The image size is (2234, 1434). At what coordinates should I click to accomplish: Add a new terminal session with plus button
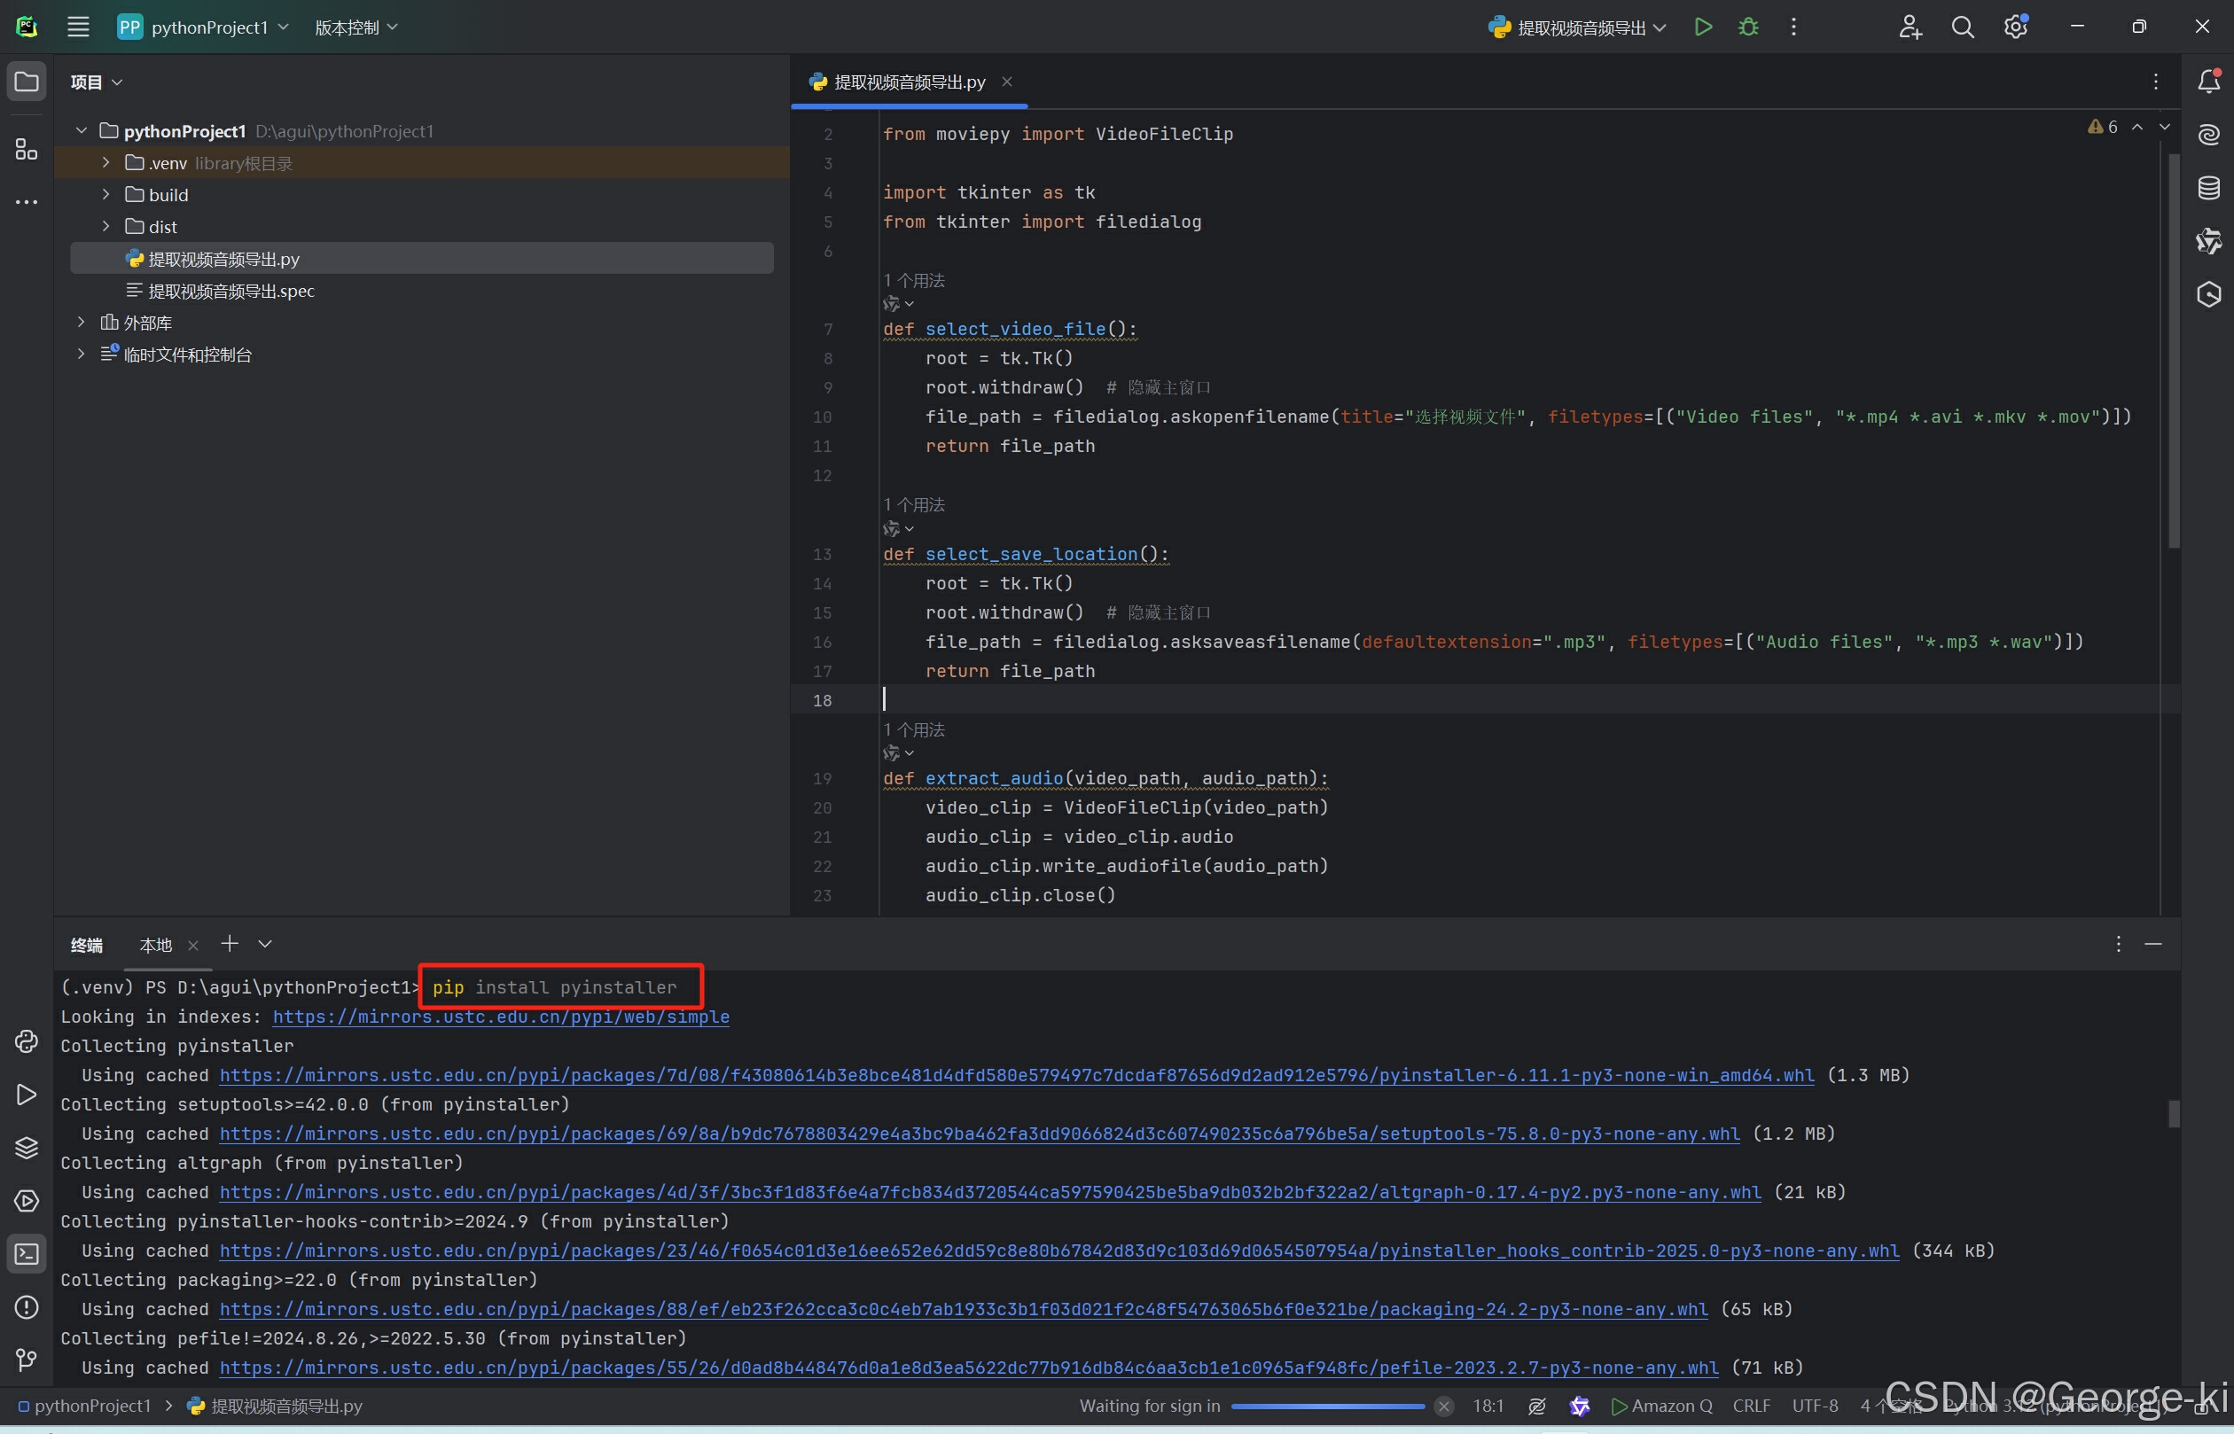click(229, 944)
